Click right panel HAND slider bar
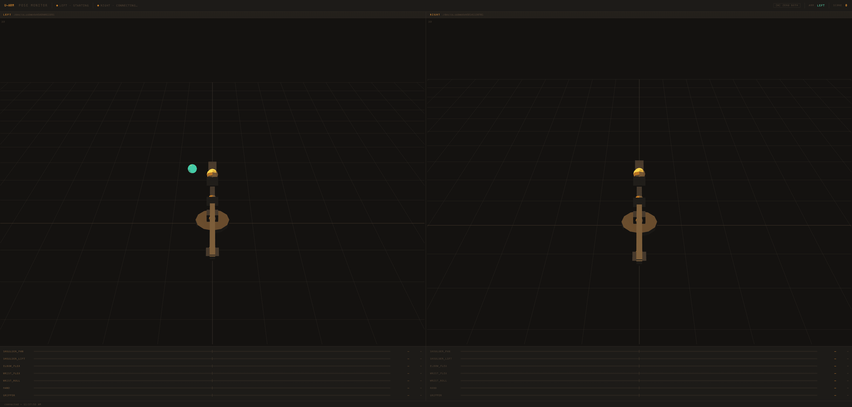Viewport: 852px width, 407px height. [639, 388]
